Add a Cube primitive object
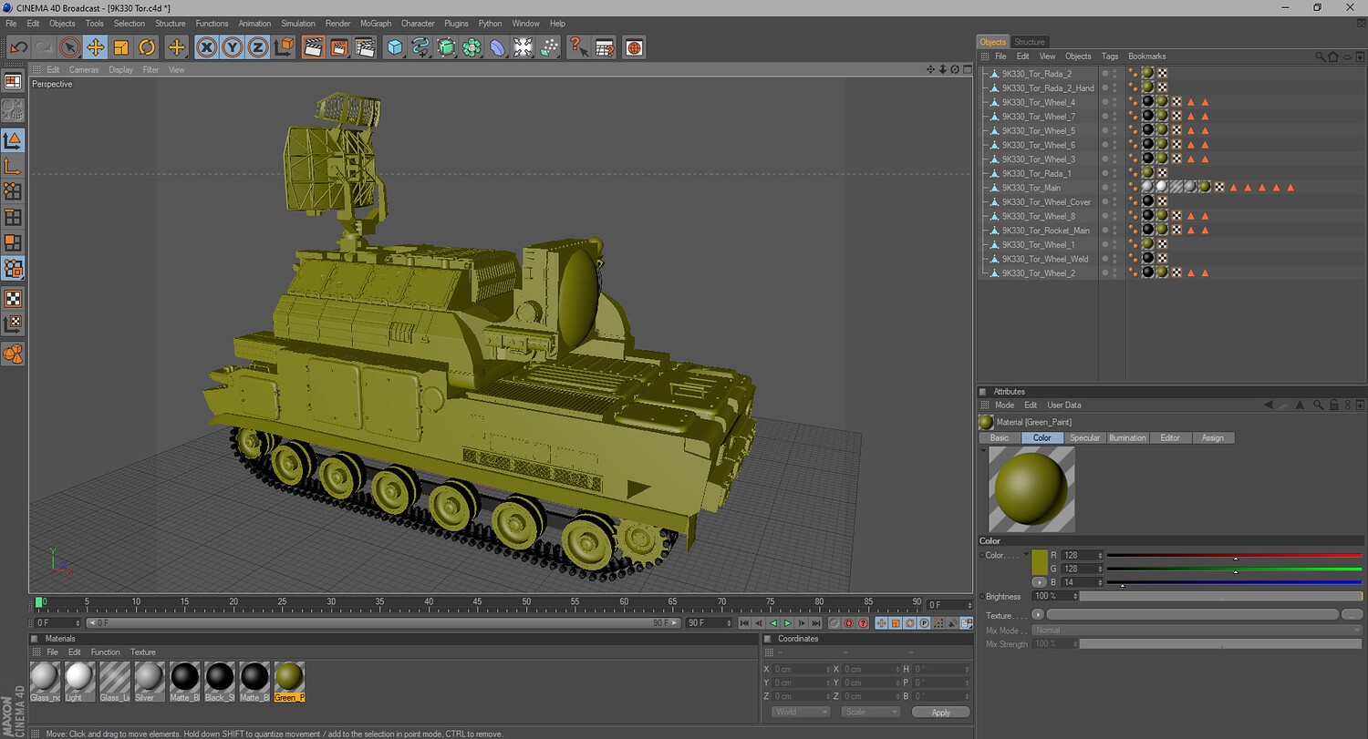This screenshot has width=1368, height=739. pyautogui.click(x=395, y=47)
